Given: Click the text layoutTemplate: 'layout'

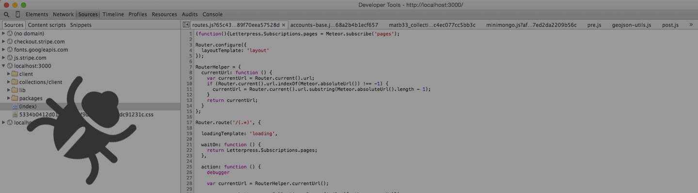Looking at the screenshot, I should coord(235,50).
